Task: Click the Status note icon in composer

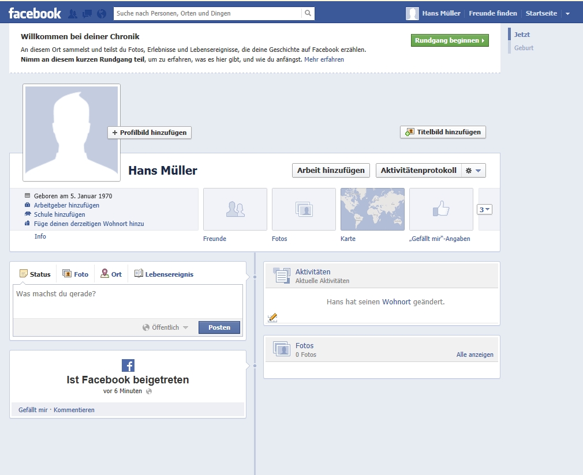Action: (24, 274)
